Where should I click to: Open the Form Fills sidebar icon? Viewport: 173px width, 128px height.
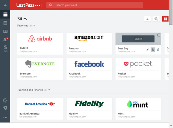coord(5,31)
